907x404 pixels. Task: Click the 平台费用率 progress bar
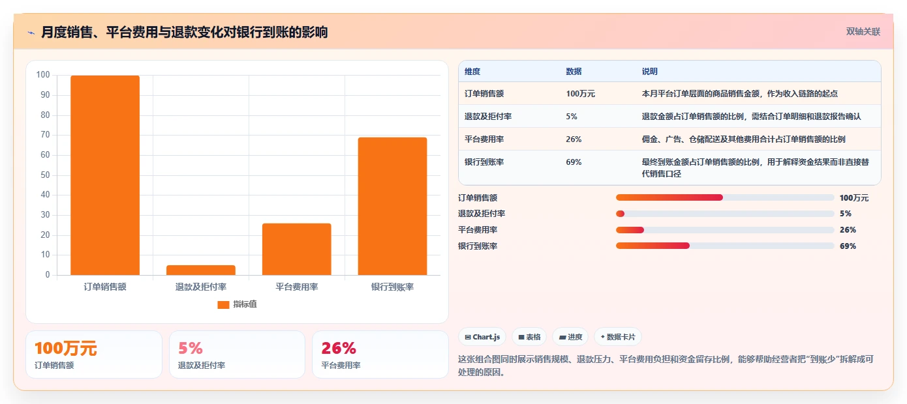725,230
